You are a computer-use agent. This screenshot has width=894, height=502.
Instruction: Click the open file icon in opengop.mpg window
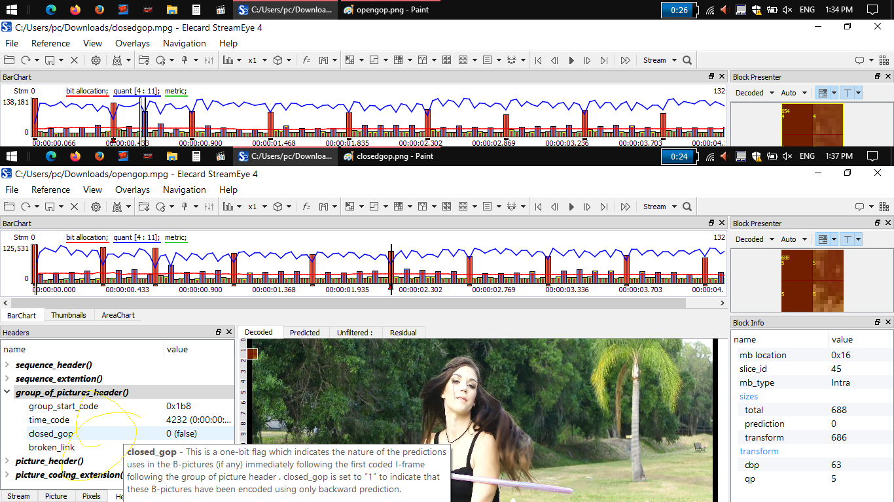click(x=10, y=207)
